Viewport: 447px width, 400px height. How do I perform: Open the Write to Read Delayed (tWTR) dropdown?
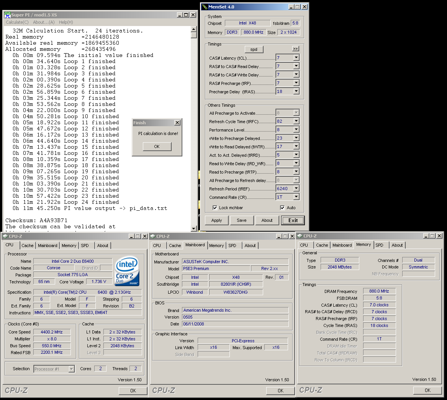(296, 146)
